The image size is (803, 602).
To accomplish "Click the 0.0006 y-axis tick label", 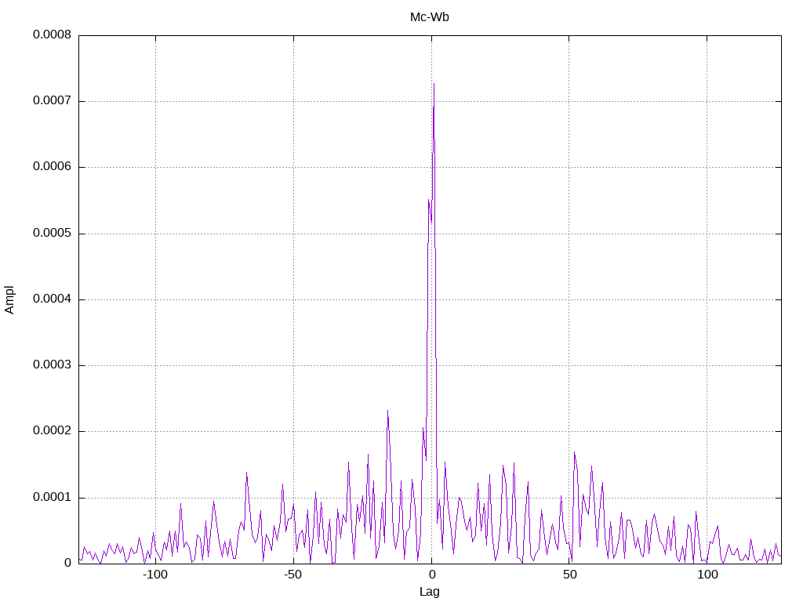I will click(x=52, y=167).
